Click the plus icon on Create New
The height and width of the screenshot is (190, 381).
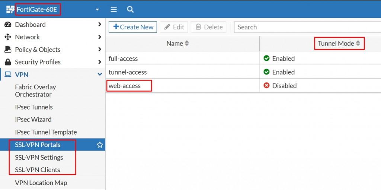click(116, 27)
